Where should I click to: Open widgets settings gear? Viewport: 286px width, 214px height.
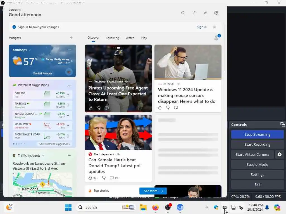coord(216,13)
